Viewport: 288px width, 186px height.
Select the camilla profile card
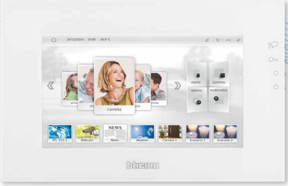tap(114, 86)
